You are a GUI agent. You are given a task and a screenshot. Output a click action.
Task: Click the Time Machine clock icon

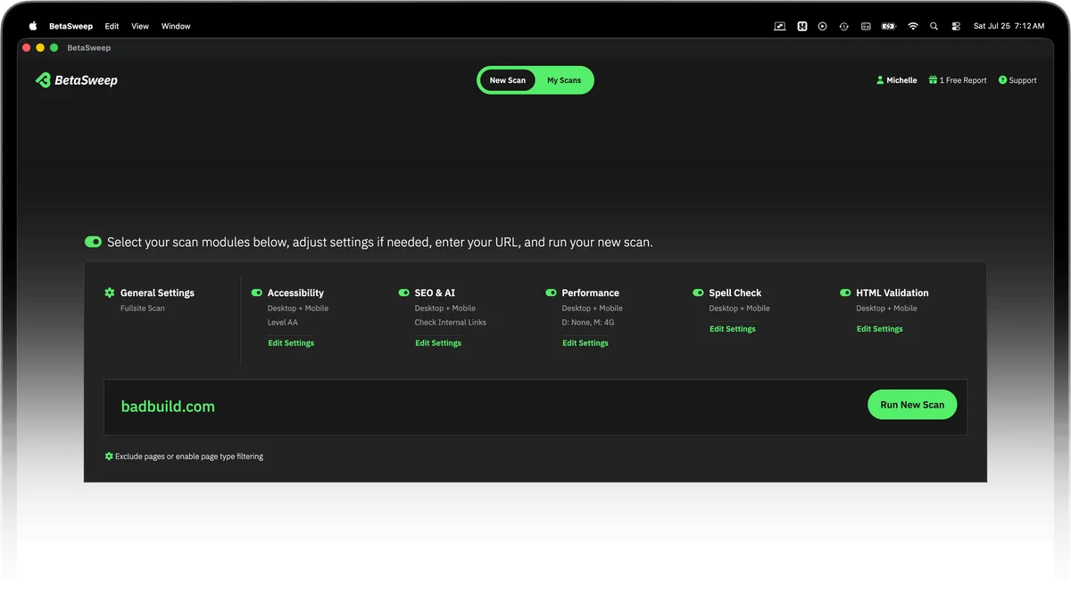[x=844, y=26]
